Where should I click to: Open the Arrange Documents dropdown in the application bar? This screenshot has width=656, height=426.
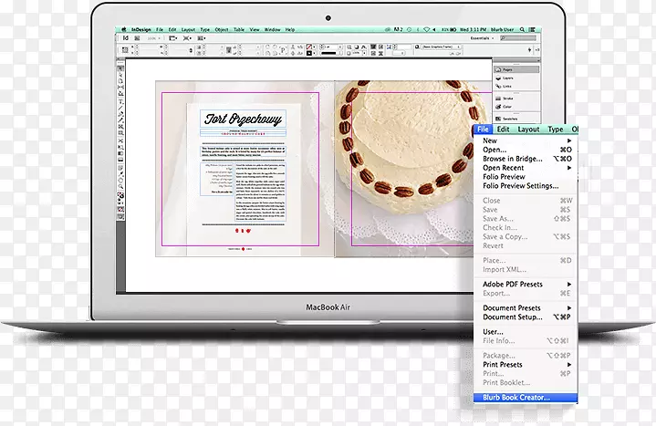pyautogui.click(x=202, y=38)
